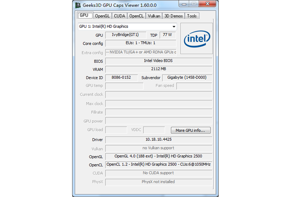
Task: Click the More GPU info button
Action: 191,130
